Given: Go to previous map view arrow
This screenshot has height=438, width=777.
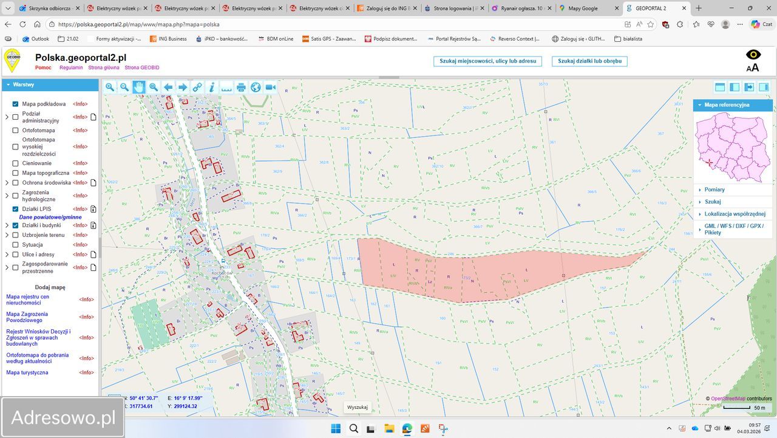Looking at the screenshot, I should click(x=168, y=87).
